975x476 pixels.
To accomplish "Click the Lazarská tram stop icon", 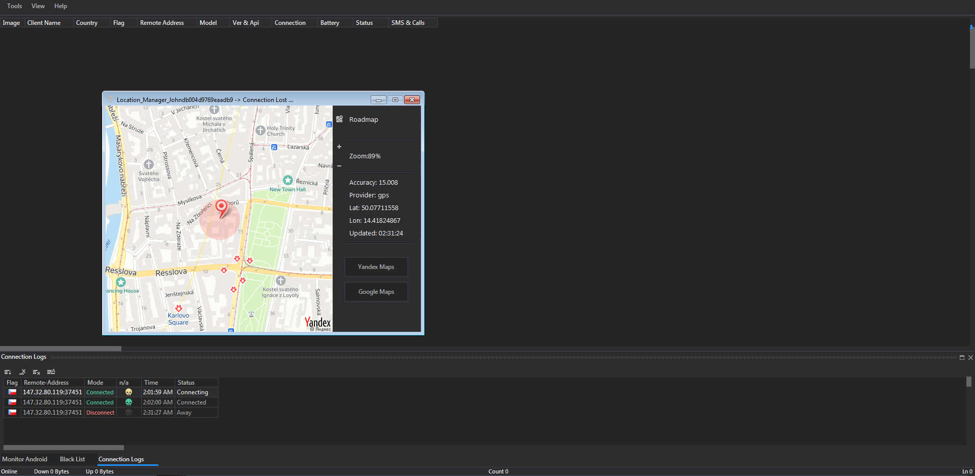I will 274,148.
